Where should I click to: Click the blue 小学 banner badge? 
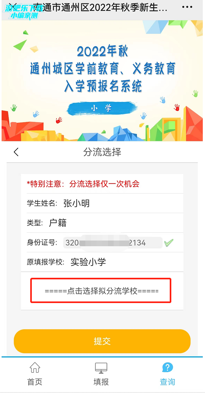pos(102,108)
